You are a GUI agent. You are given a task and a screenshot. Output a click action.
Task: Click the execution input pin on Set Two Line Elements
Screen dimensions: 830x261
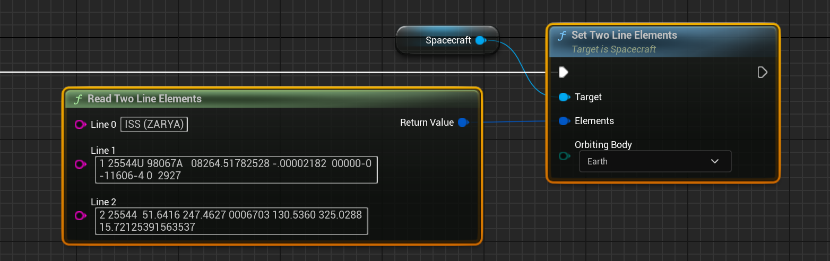563,72
